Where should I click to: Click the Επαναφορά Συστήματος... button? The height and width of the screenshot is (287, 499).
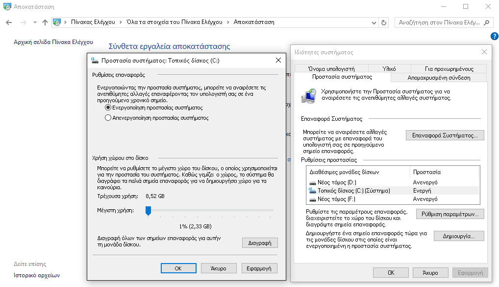click(445, 135)
